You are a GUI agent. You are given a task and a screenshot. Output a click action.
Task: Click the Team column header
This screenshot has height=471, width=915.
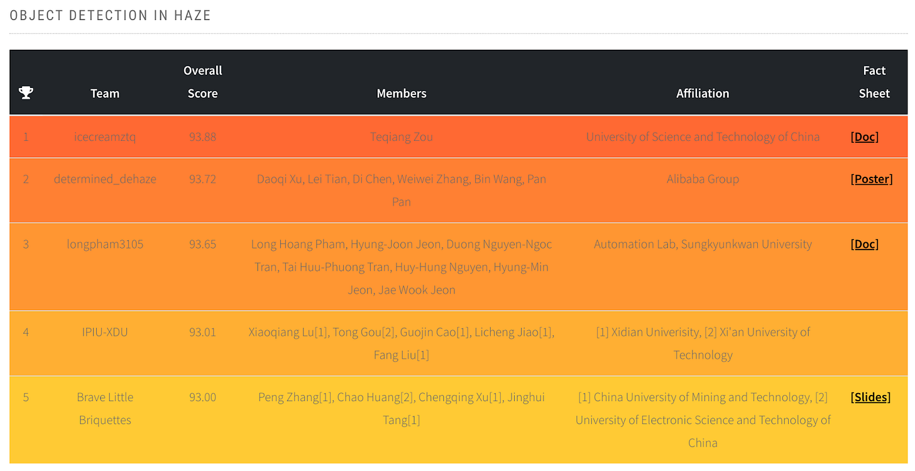pos(105,93)
